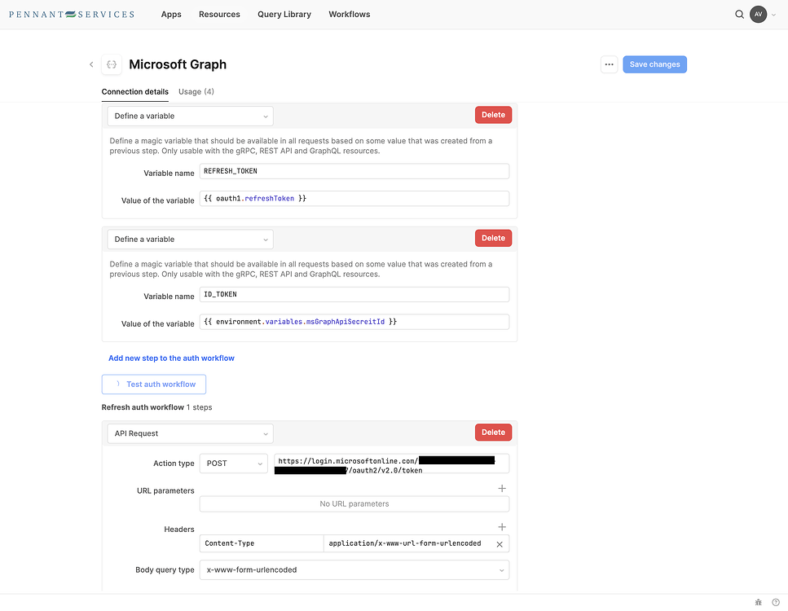This screenshot has height=611, width=788.
Task: Delete the API Request step
Action: point(493,432)
